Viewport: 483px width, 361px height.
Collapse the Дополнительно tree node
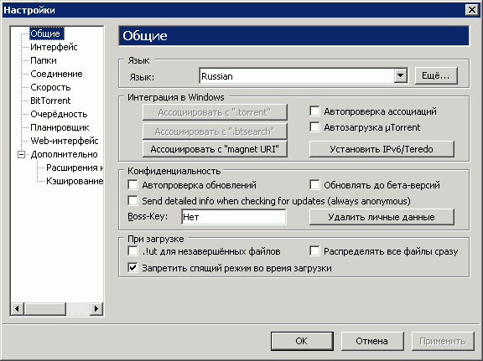(21, 154)
